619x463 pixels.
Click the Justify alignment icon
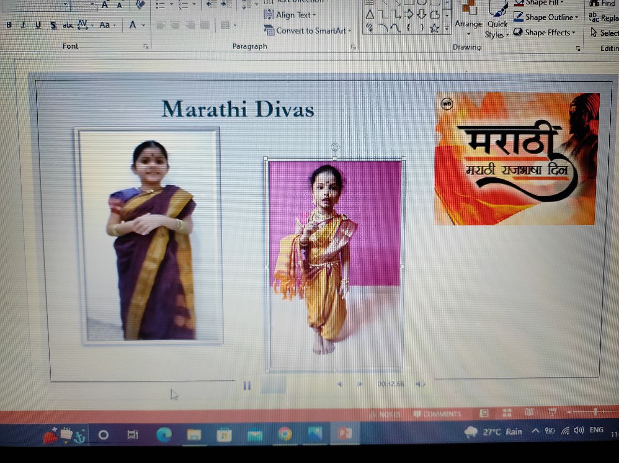(x=205, y=25)
